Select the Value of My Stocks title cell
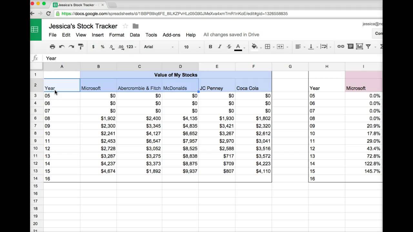 pyautogui.click(x=176, y=75)
